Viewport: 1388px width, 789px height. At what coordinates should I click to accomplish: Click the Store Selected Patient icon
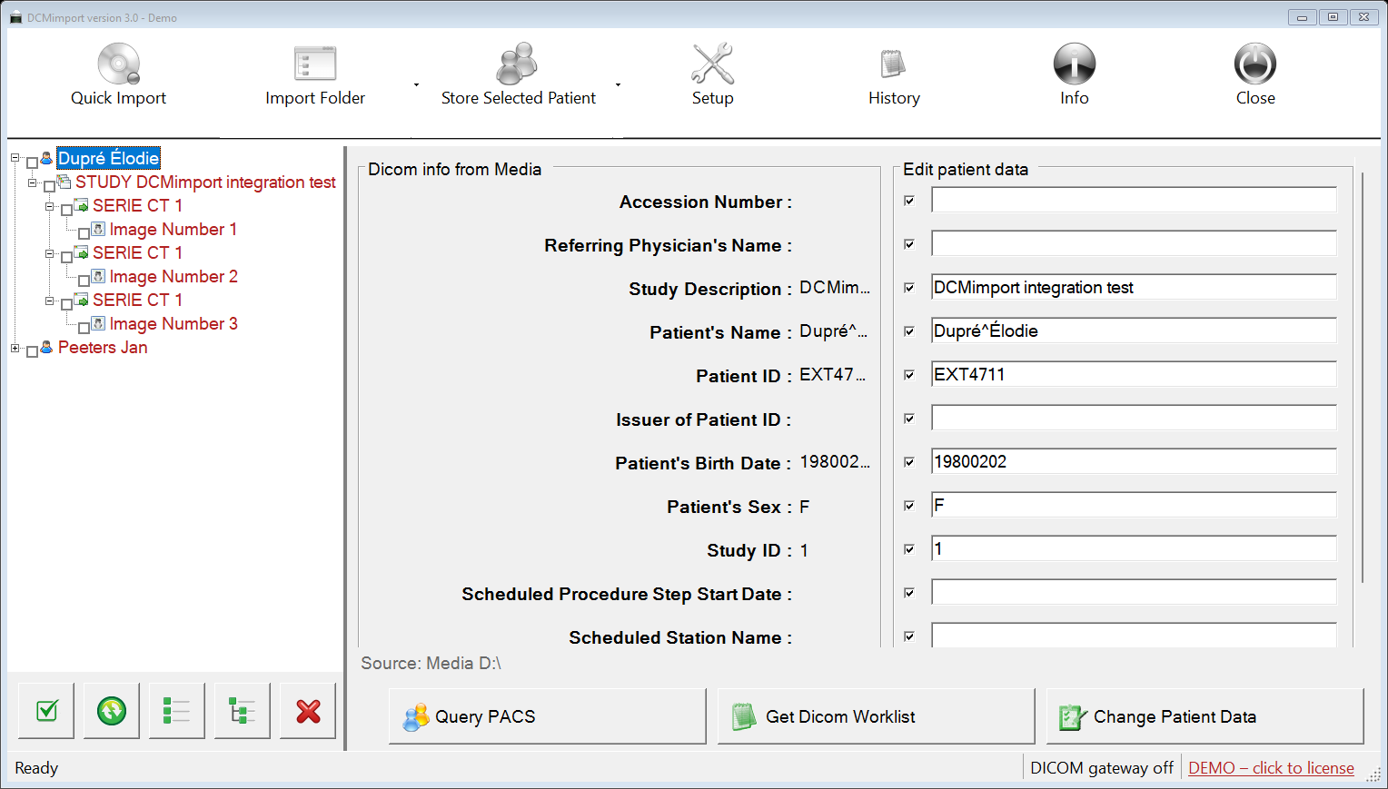[x=517, y=64]
